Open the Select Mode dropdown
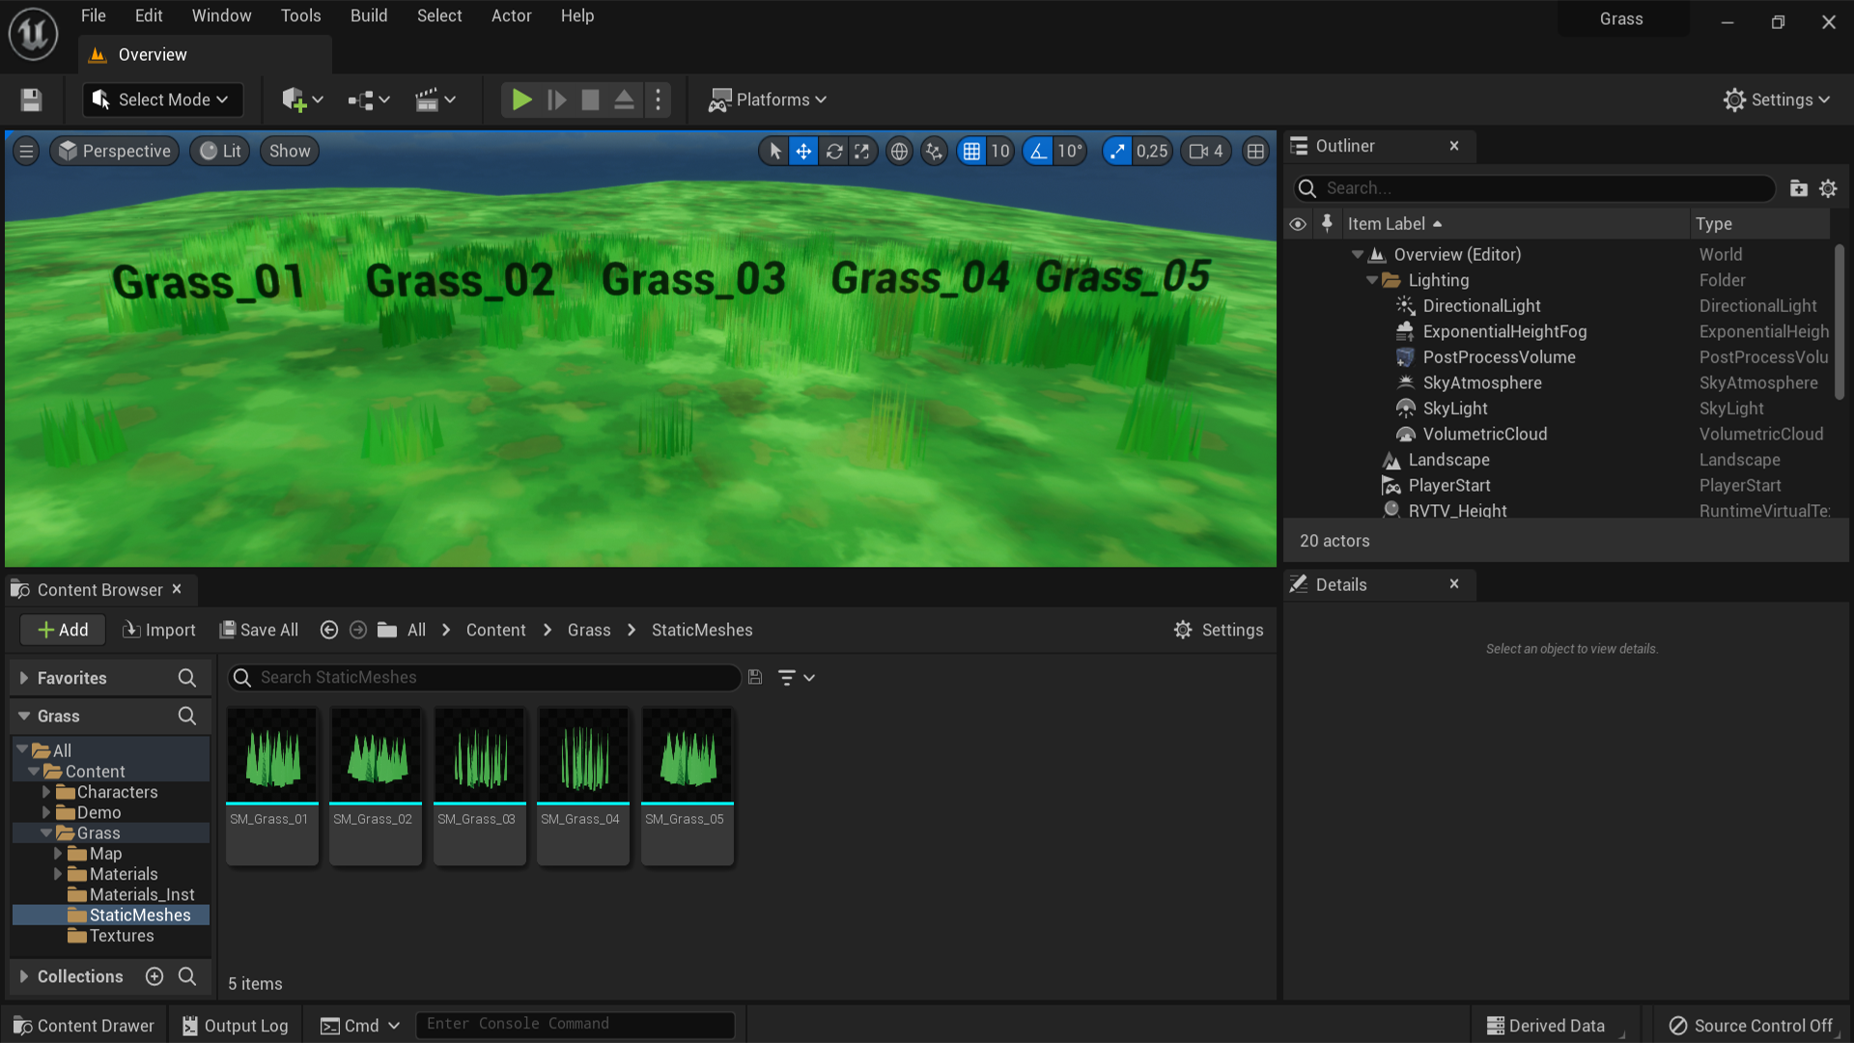 point(162,99)
